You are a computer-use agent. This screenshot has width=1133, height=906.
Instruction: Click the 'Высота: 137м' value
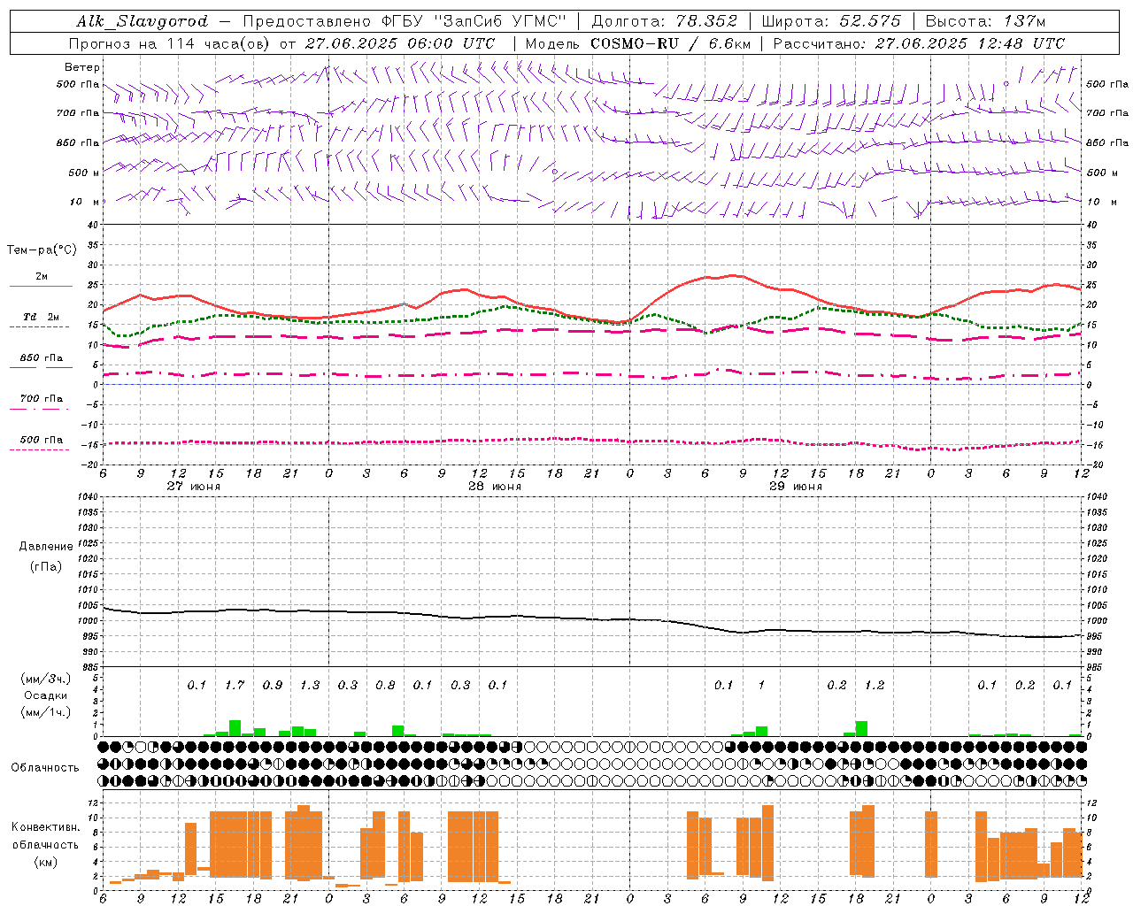coord(985,21)
